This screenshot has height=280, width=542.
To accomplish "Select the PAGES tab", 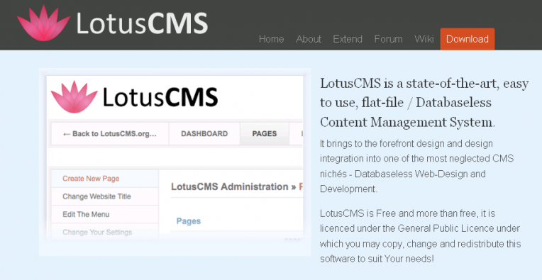I will 265,134.
